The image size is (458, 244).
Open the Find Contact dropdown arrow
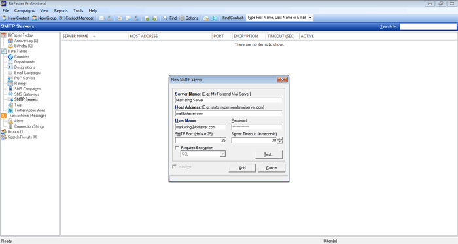(x=310, y=18)
